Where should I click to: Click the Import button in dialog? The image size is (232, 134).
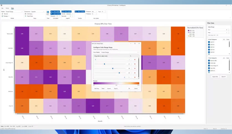tap(109, 88)
